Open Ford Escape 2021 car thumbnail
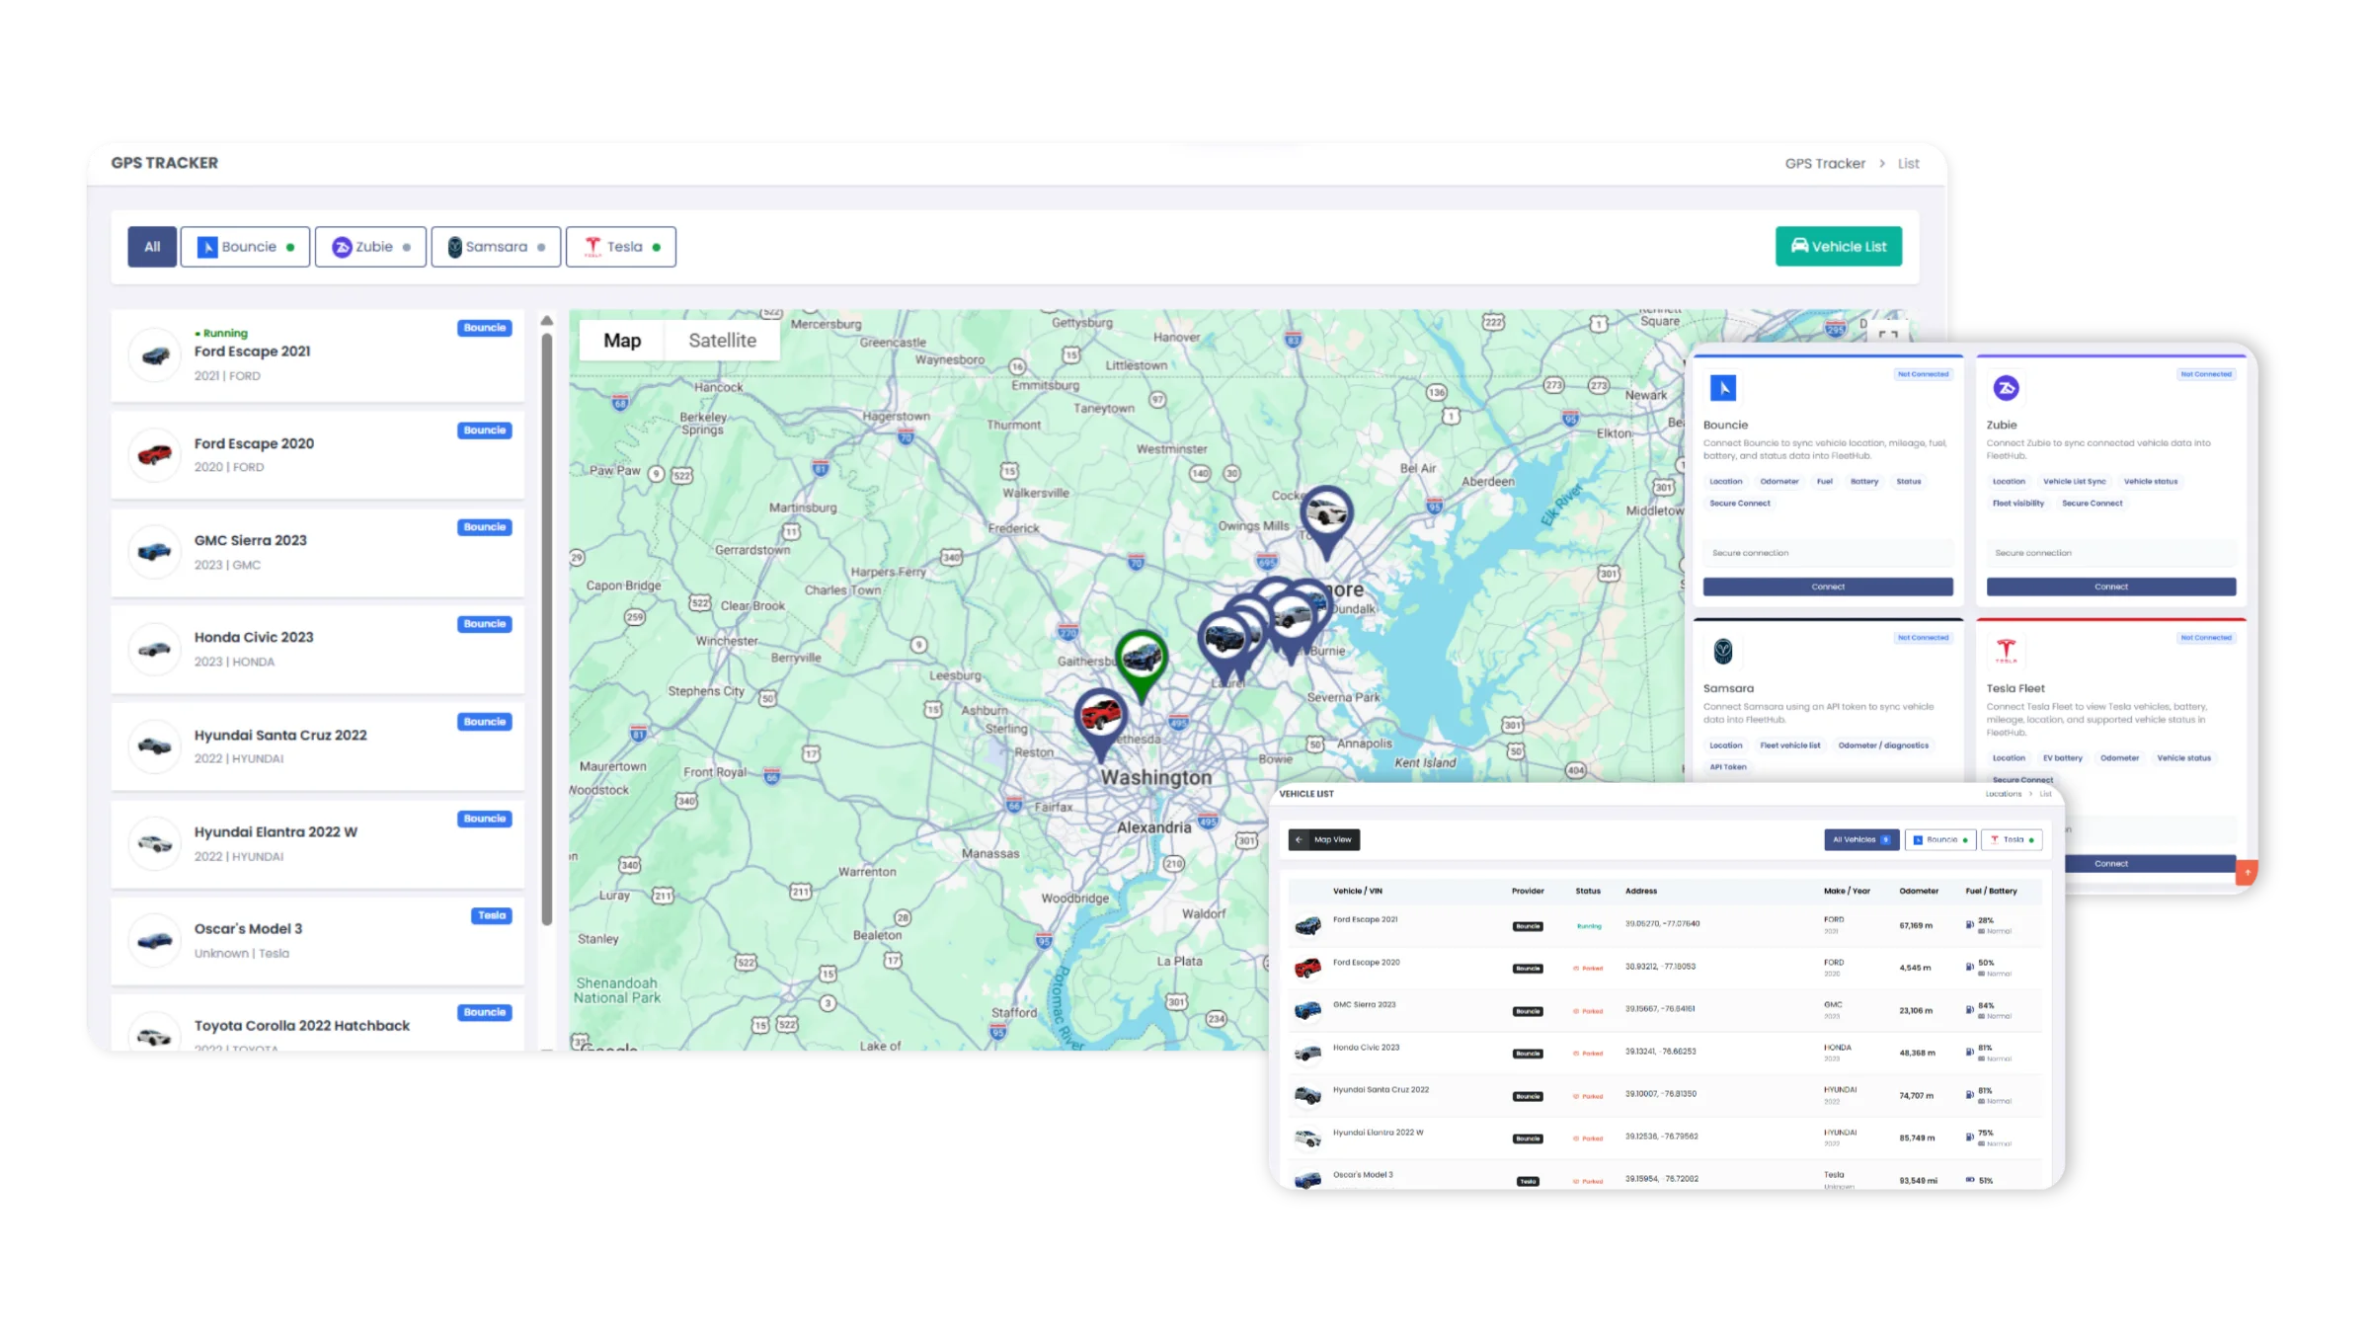The width and height of the screenshot is (2370, 1333). tap(155, 355)
